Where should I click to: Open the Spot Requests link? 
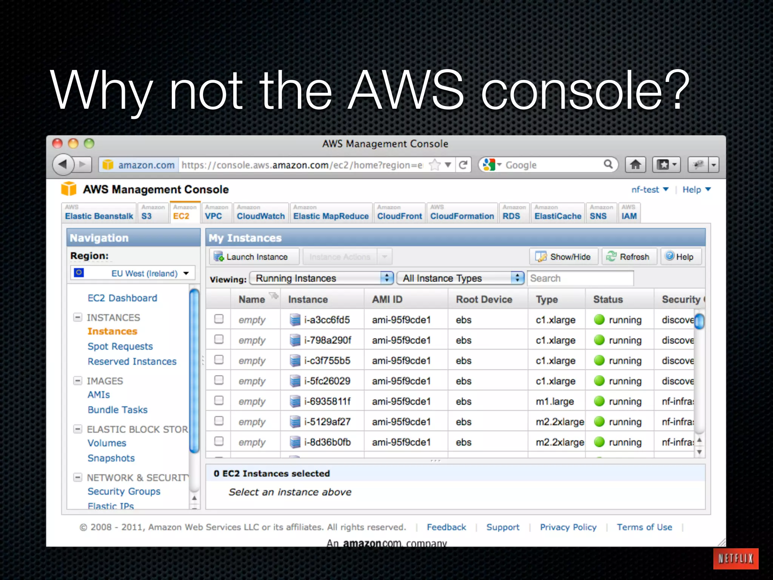click(x=120, y=346)
